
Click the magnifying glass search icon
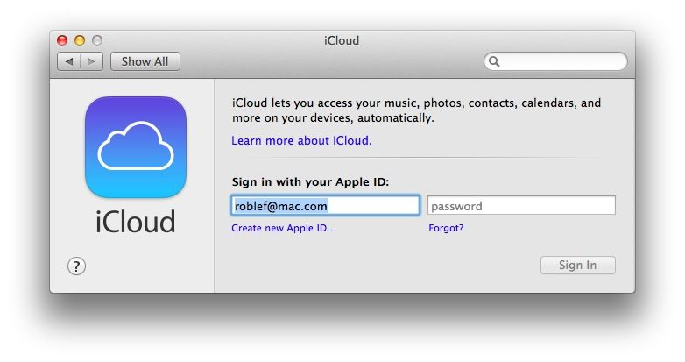(494, 61)
